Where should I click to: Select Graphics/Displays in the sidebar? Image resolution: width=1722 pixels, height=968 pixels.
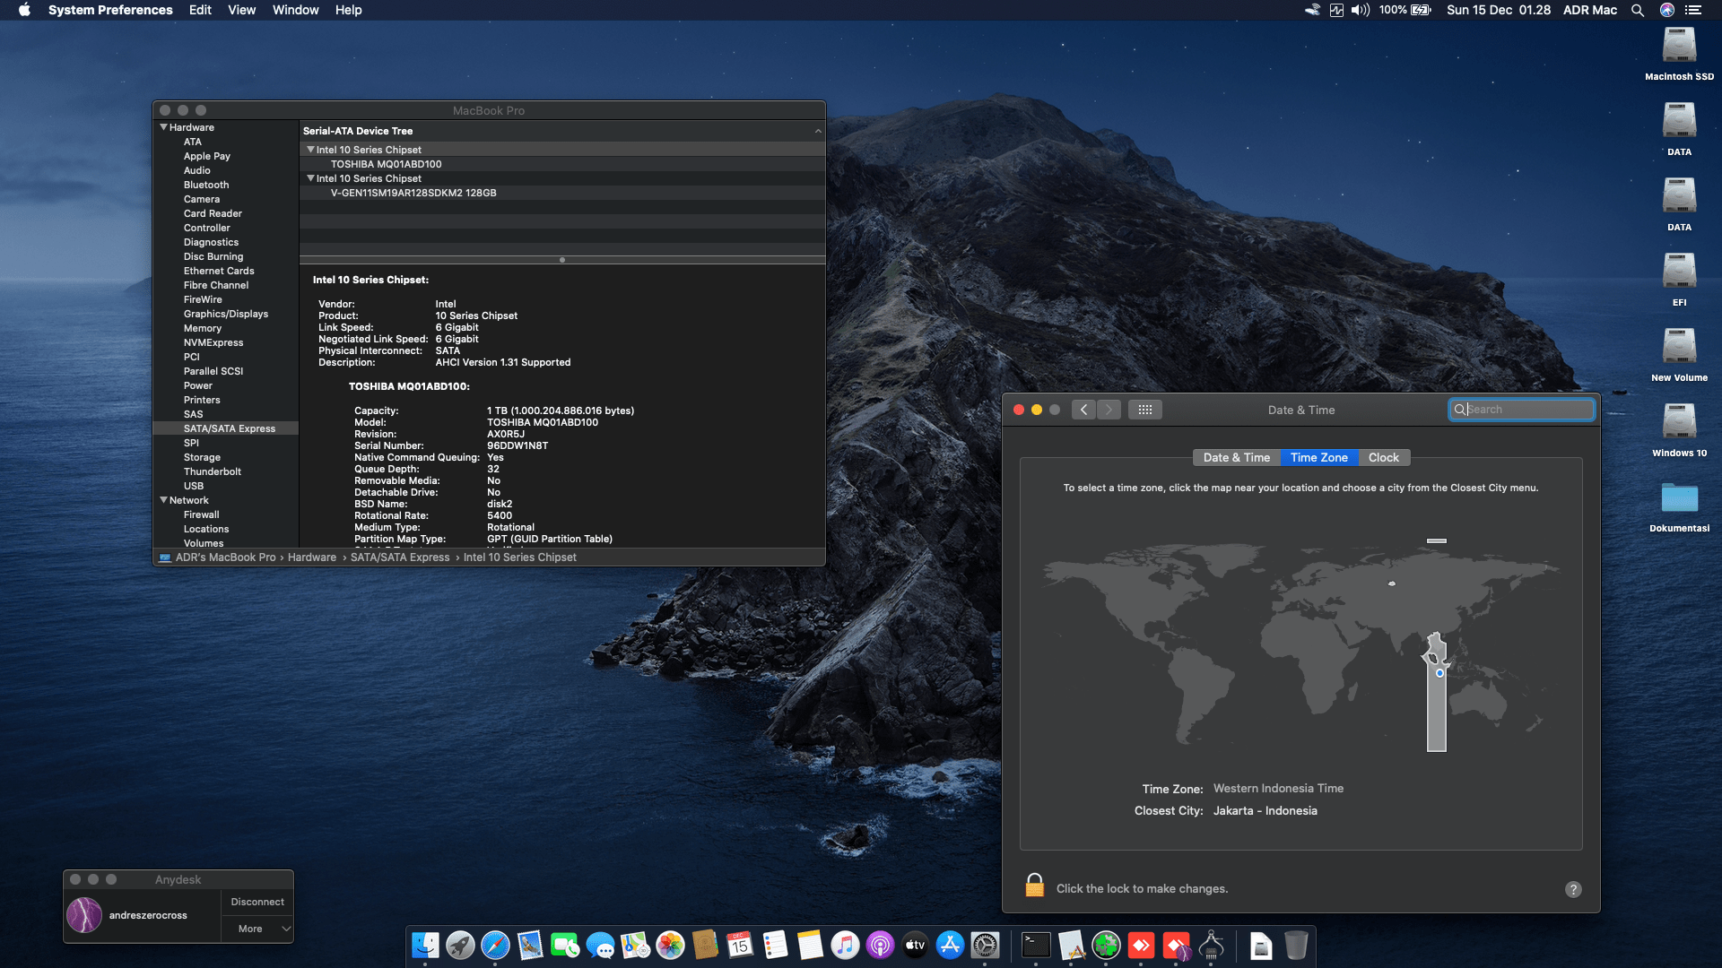pos(226,314)
